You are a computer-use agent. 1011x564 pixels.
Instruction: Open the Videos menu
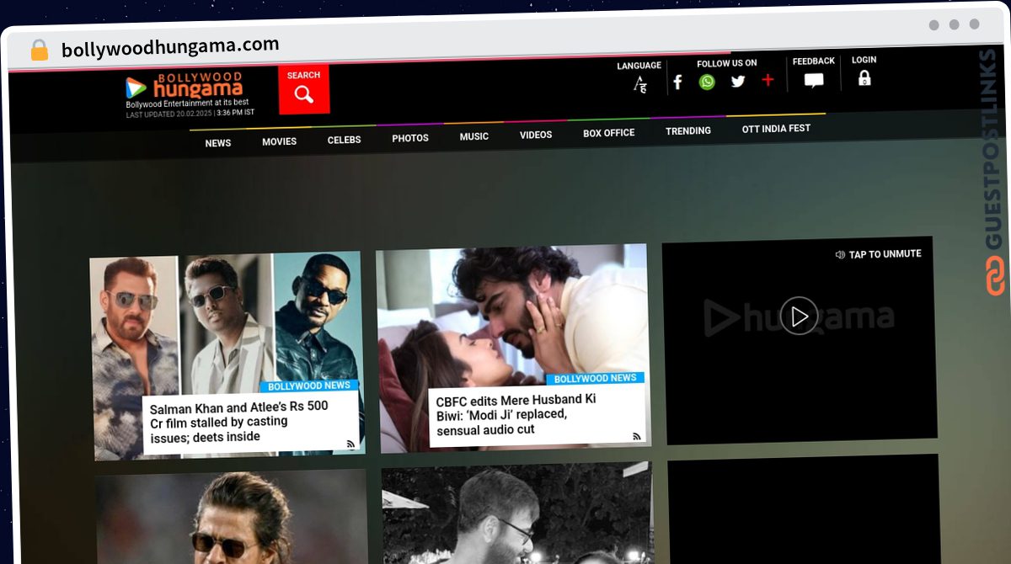coord(536,135)
